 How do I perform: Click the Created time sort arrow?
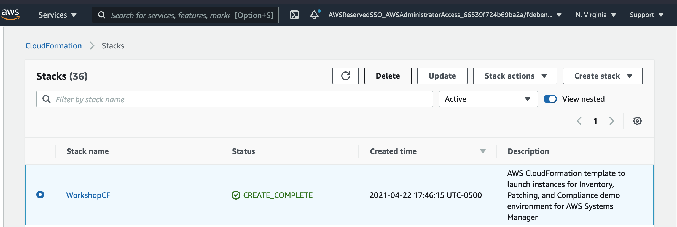click(483, 151)
